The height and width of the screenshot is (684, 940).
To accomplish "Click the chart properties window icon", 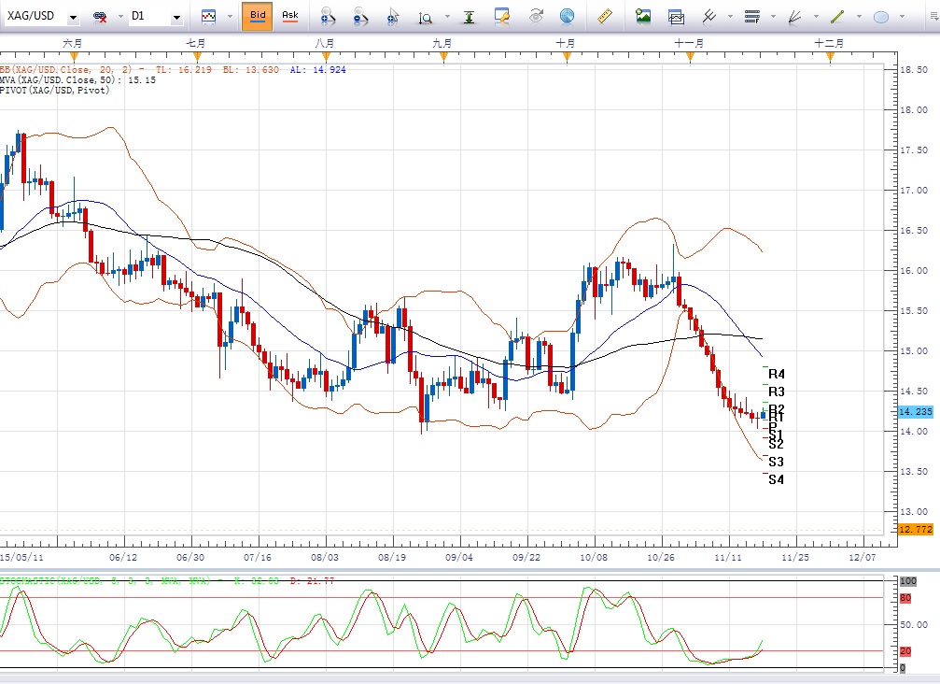I will click(502, 16).
